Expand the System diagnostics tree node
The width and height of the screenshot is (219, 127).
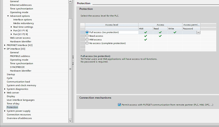pyautogui.click(x=5, y=89)
